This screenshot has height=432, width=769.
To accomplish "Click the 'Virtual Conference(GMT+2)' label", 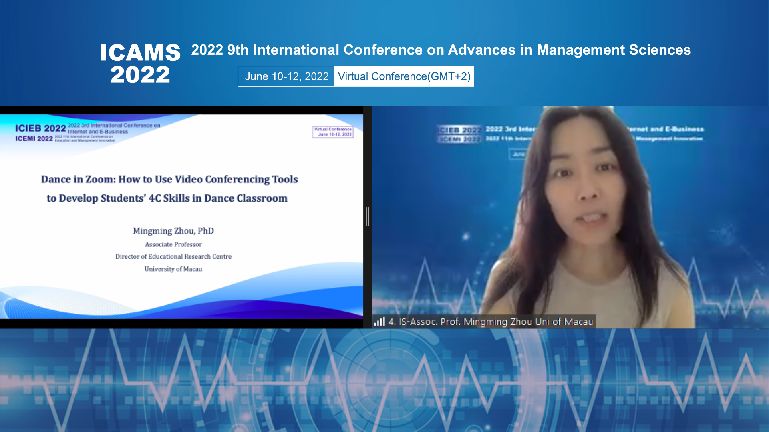I will pos(404,76).
